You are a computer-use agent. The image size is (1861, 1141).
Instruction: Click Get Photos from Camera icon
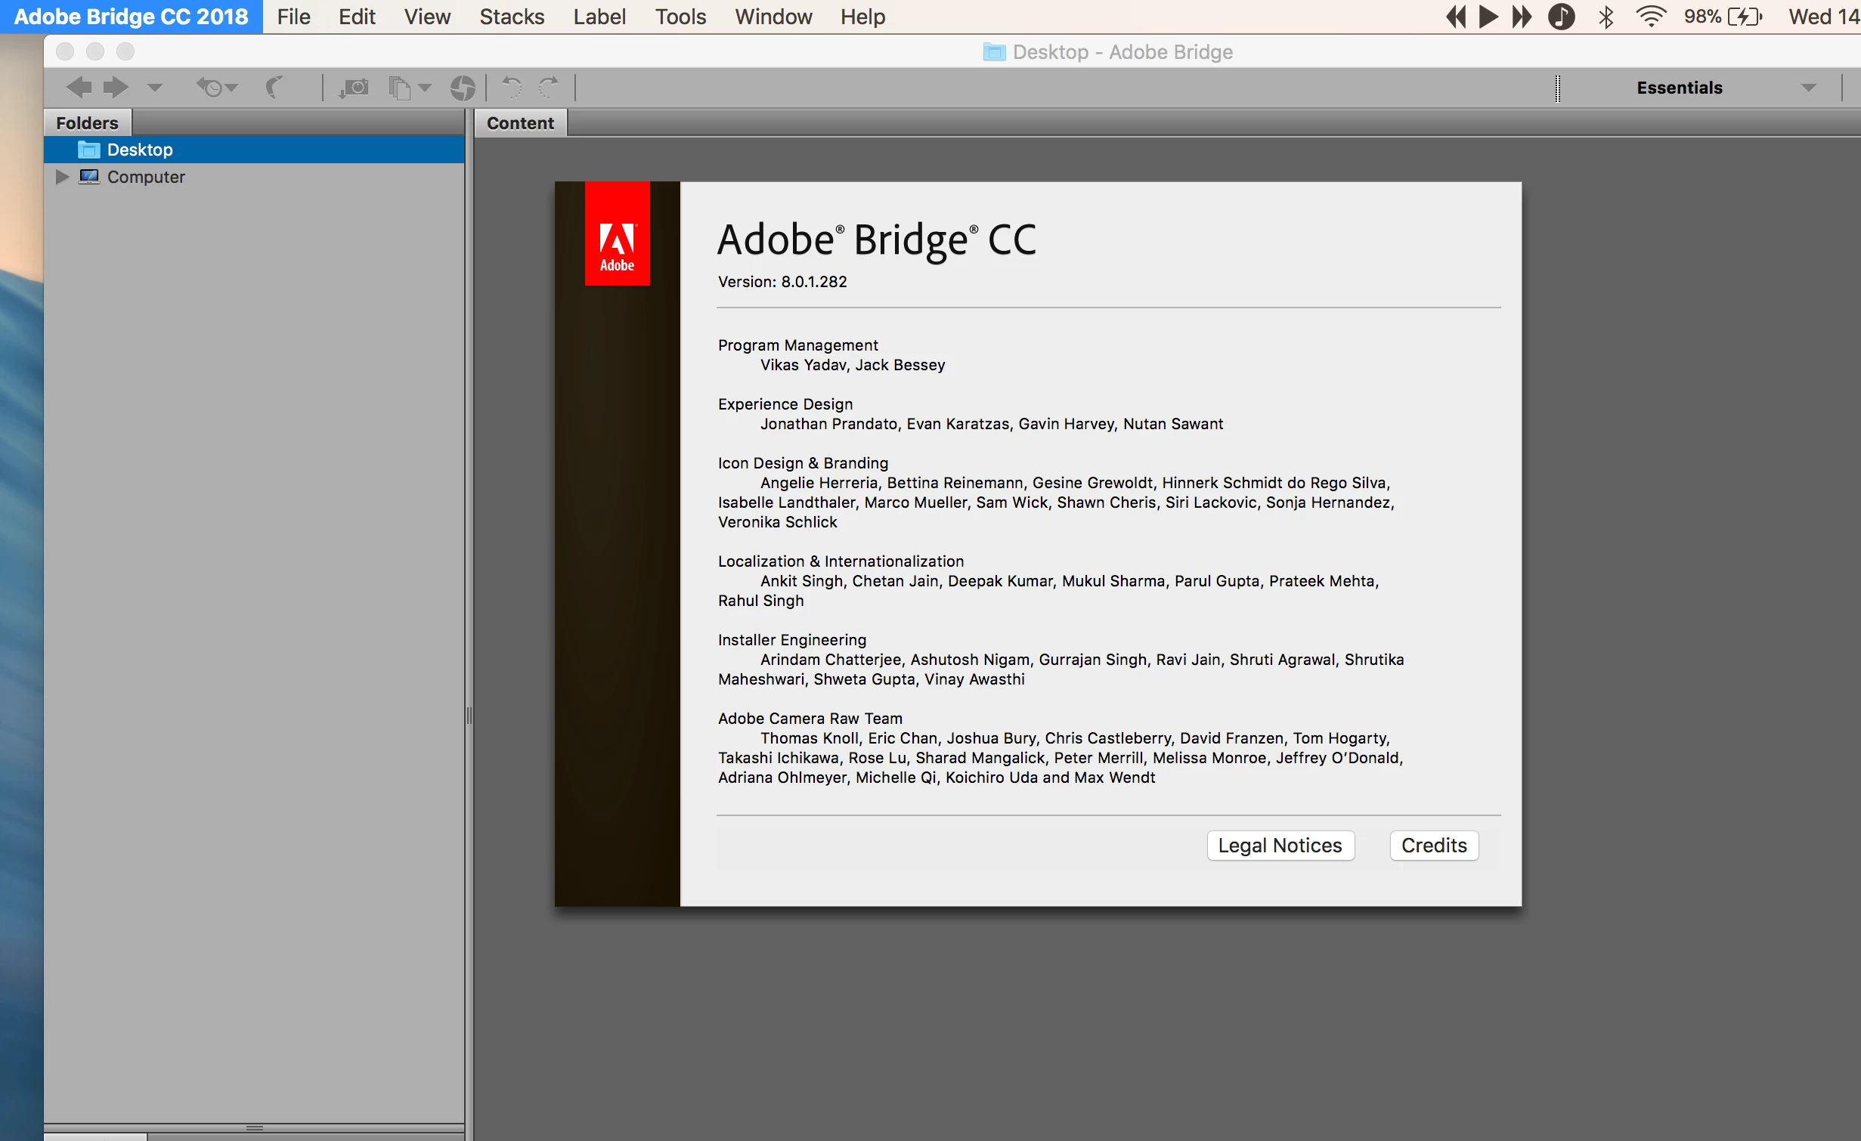tap(354, 88)
